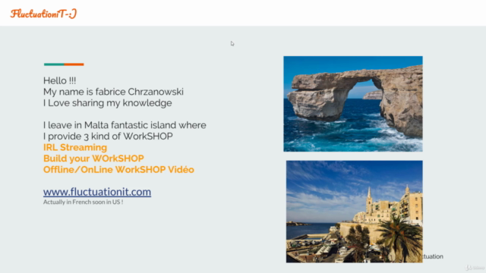Select the Valletta harbor city photo
This screenshot has height=273, width=486.
355,212
